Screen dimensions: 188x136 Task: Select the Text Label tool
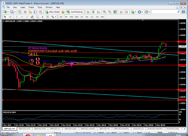tap(48, 17)
